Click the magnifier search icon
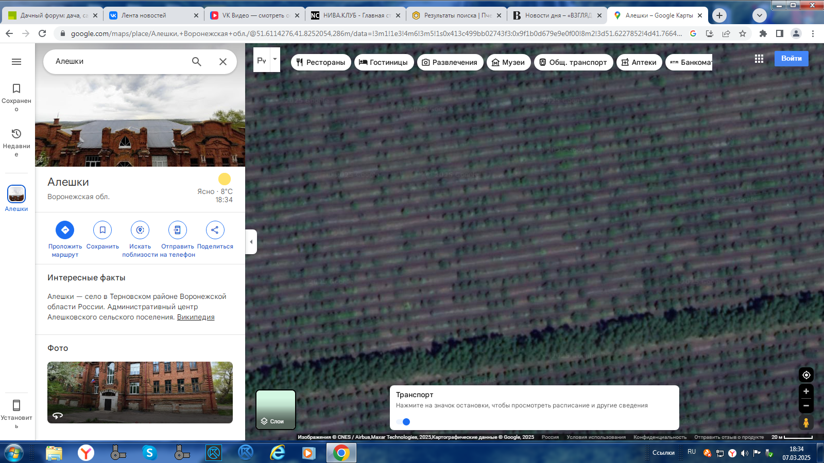Viewport: 824px width, 463px height. point(197,62)
